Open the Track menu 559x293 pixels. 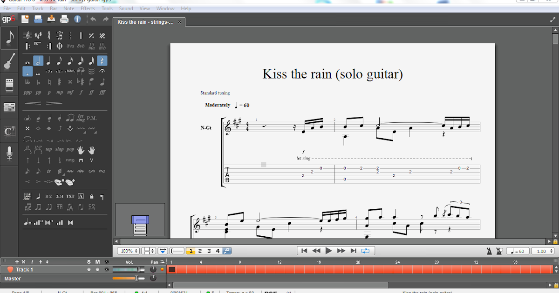pyautogui.click(x=38, y=8)
